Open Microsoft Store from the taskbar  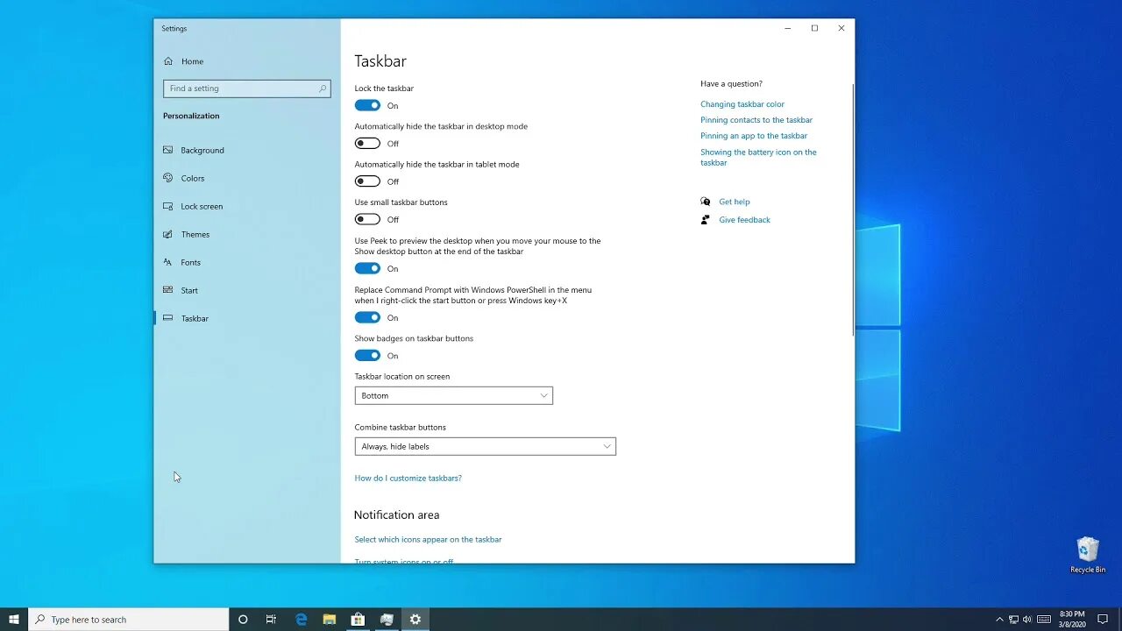click(358, 620)
